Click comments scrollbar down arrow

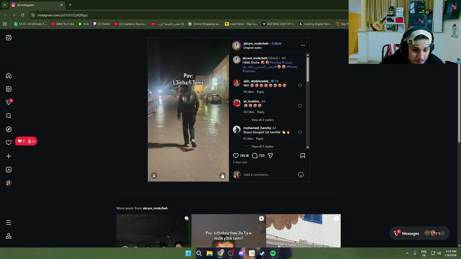coord(307,147)
